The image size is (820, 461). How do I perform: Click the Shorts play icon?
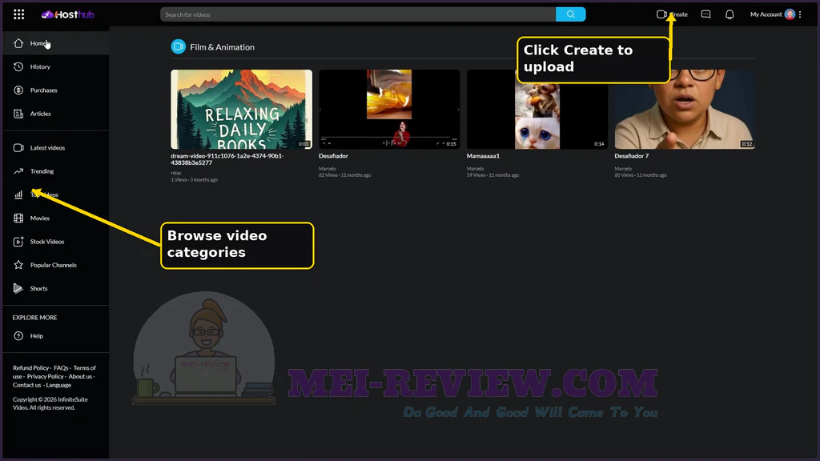click(x=18, y=288)
